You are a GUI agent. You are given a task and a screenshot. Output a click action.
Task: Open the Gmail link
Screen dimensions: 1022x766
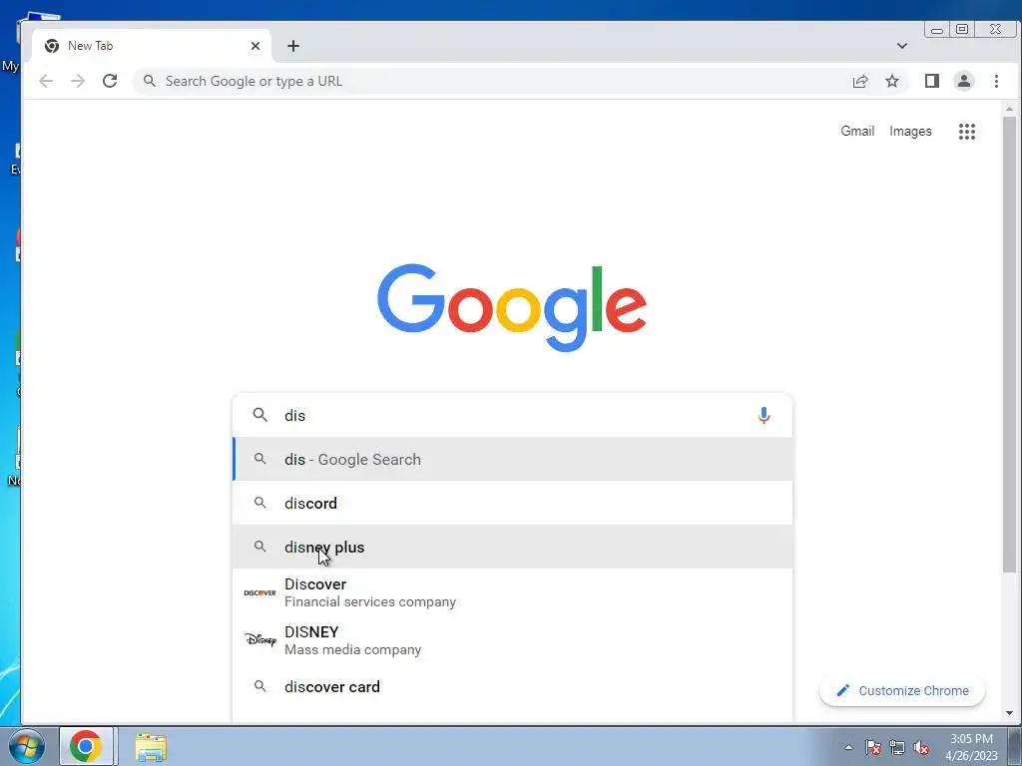(857, 131)
